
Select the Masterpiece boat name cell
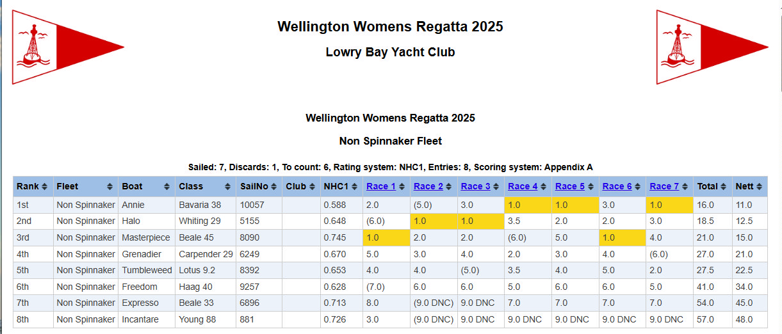(x=146, y=238)
